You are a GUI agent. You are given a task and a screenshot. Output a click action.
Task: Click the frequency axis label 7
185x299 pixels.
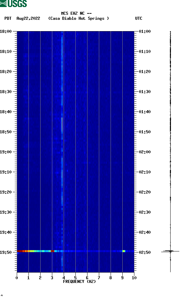click(99, 278)
